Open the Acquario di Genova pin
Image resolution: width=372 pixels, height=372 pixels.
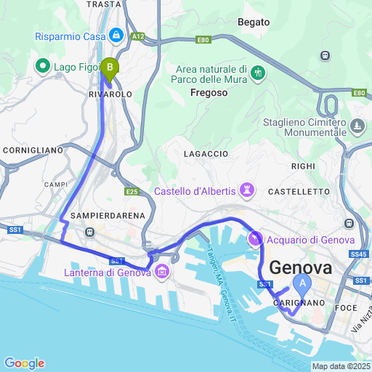coord(255,239)
